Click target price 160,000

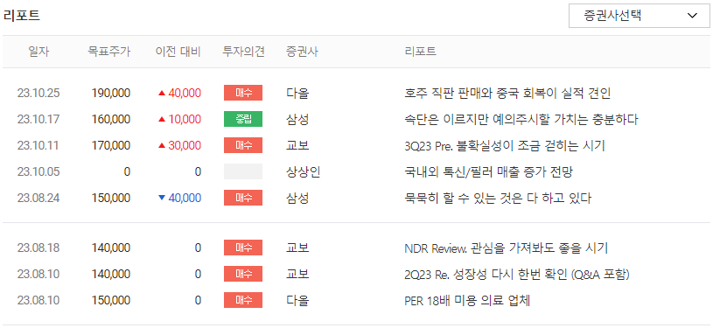[x=110, y=119]
